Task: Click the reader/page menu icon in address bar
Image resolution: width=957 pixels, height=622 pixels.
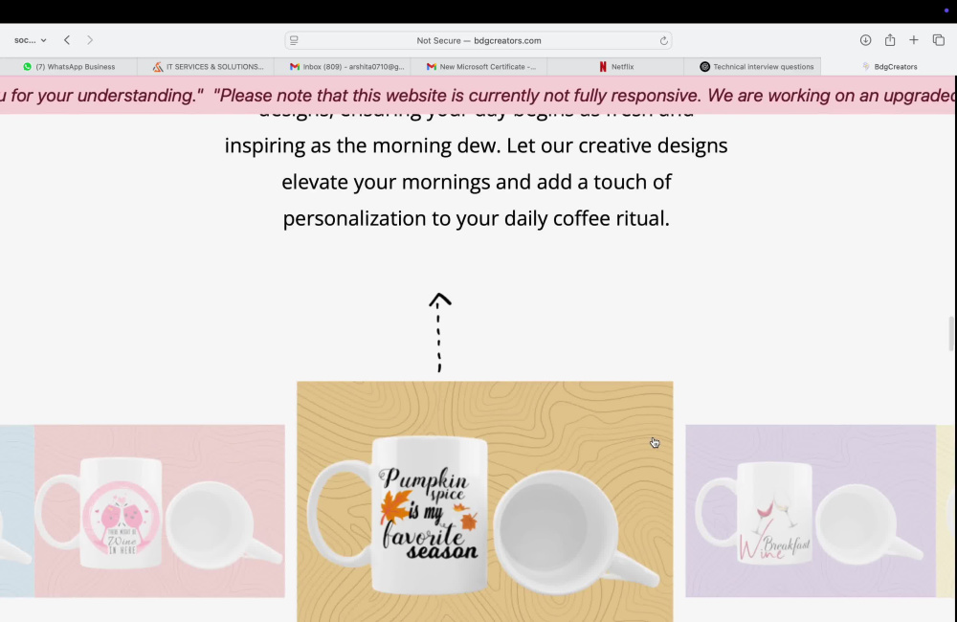Action: coord(294,40)
